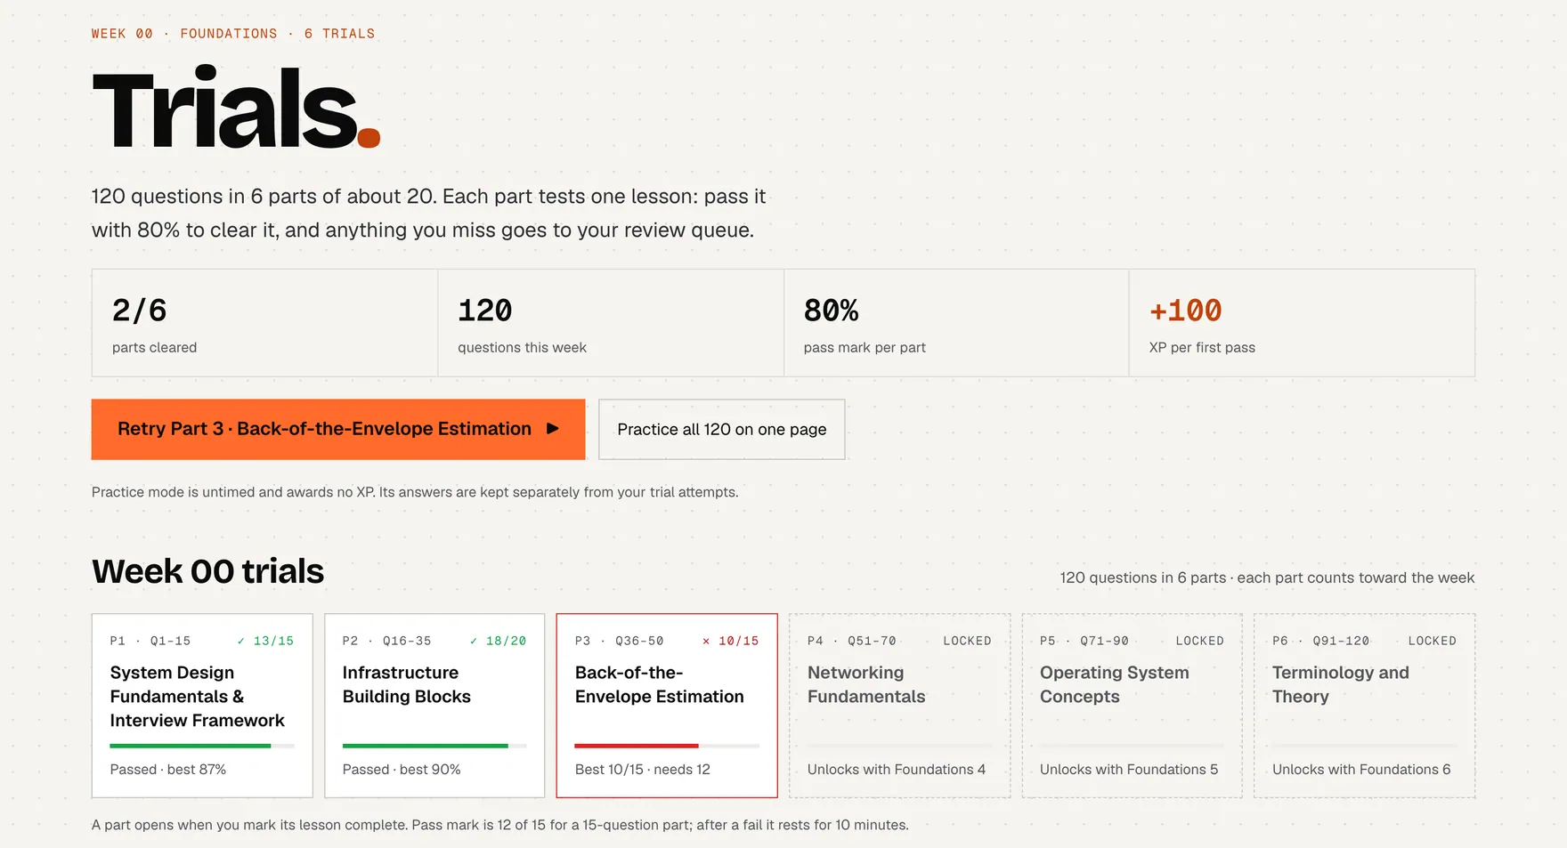Click locked Terminology and Theory card
The image size is (1567, 848).
click(x=1364, y=706)
